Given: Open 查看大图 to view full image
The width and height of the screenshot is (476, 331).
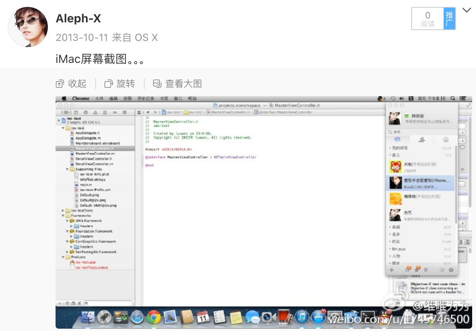Looking at the screenshot, I should pos(177,84).
